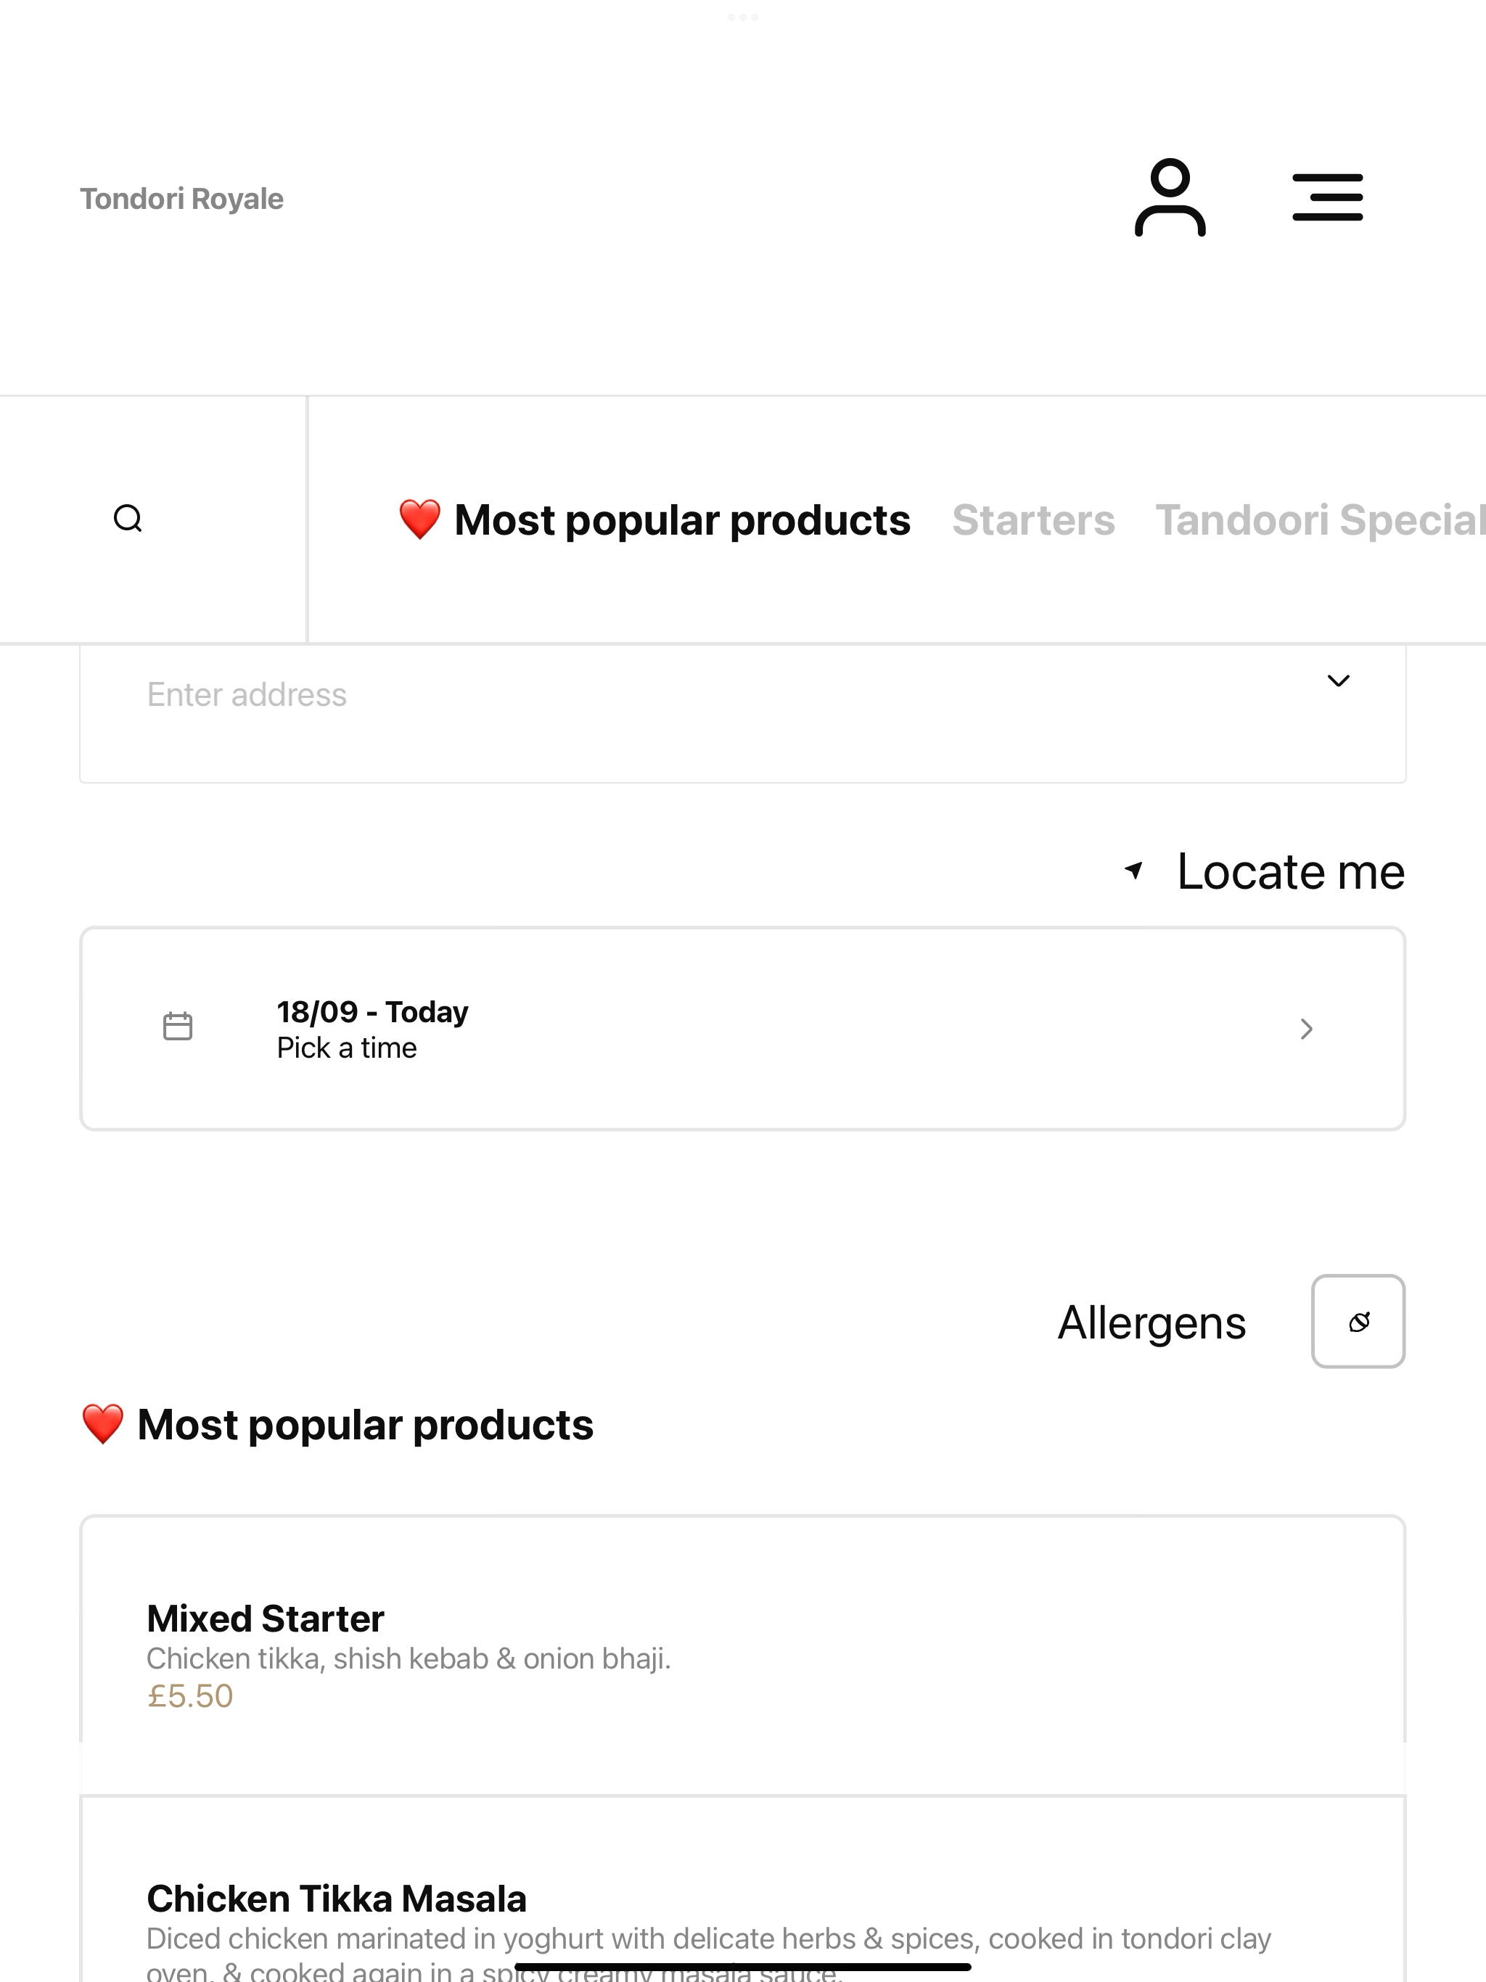Viewport: 1486px width, 1982px height.
Task: Open the hamburger menu
Action: click(1327, 197)
